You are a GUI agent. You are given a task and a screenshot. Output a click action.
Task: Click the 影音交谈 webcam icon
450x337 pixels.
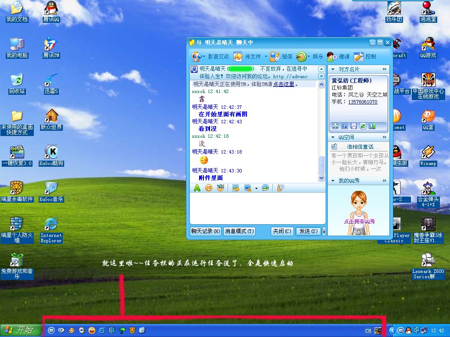(x=196, y=57)
